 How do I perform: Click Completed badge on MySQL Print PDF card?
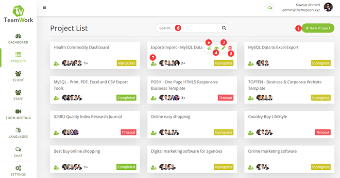pyautogui.click(x=126, y=97)
